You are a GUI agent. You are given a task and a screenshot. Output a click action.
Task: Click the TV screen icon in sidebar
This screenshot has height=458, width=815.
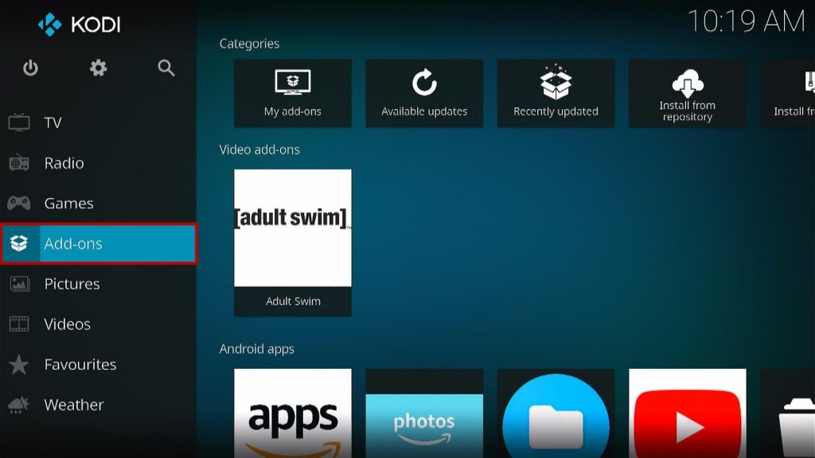pyautogui.click(x=19, y=122)
